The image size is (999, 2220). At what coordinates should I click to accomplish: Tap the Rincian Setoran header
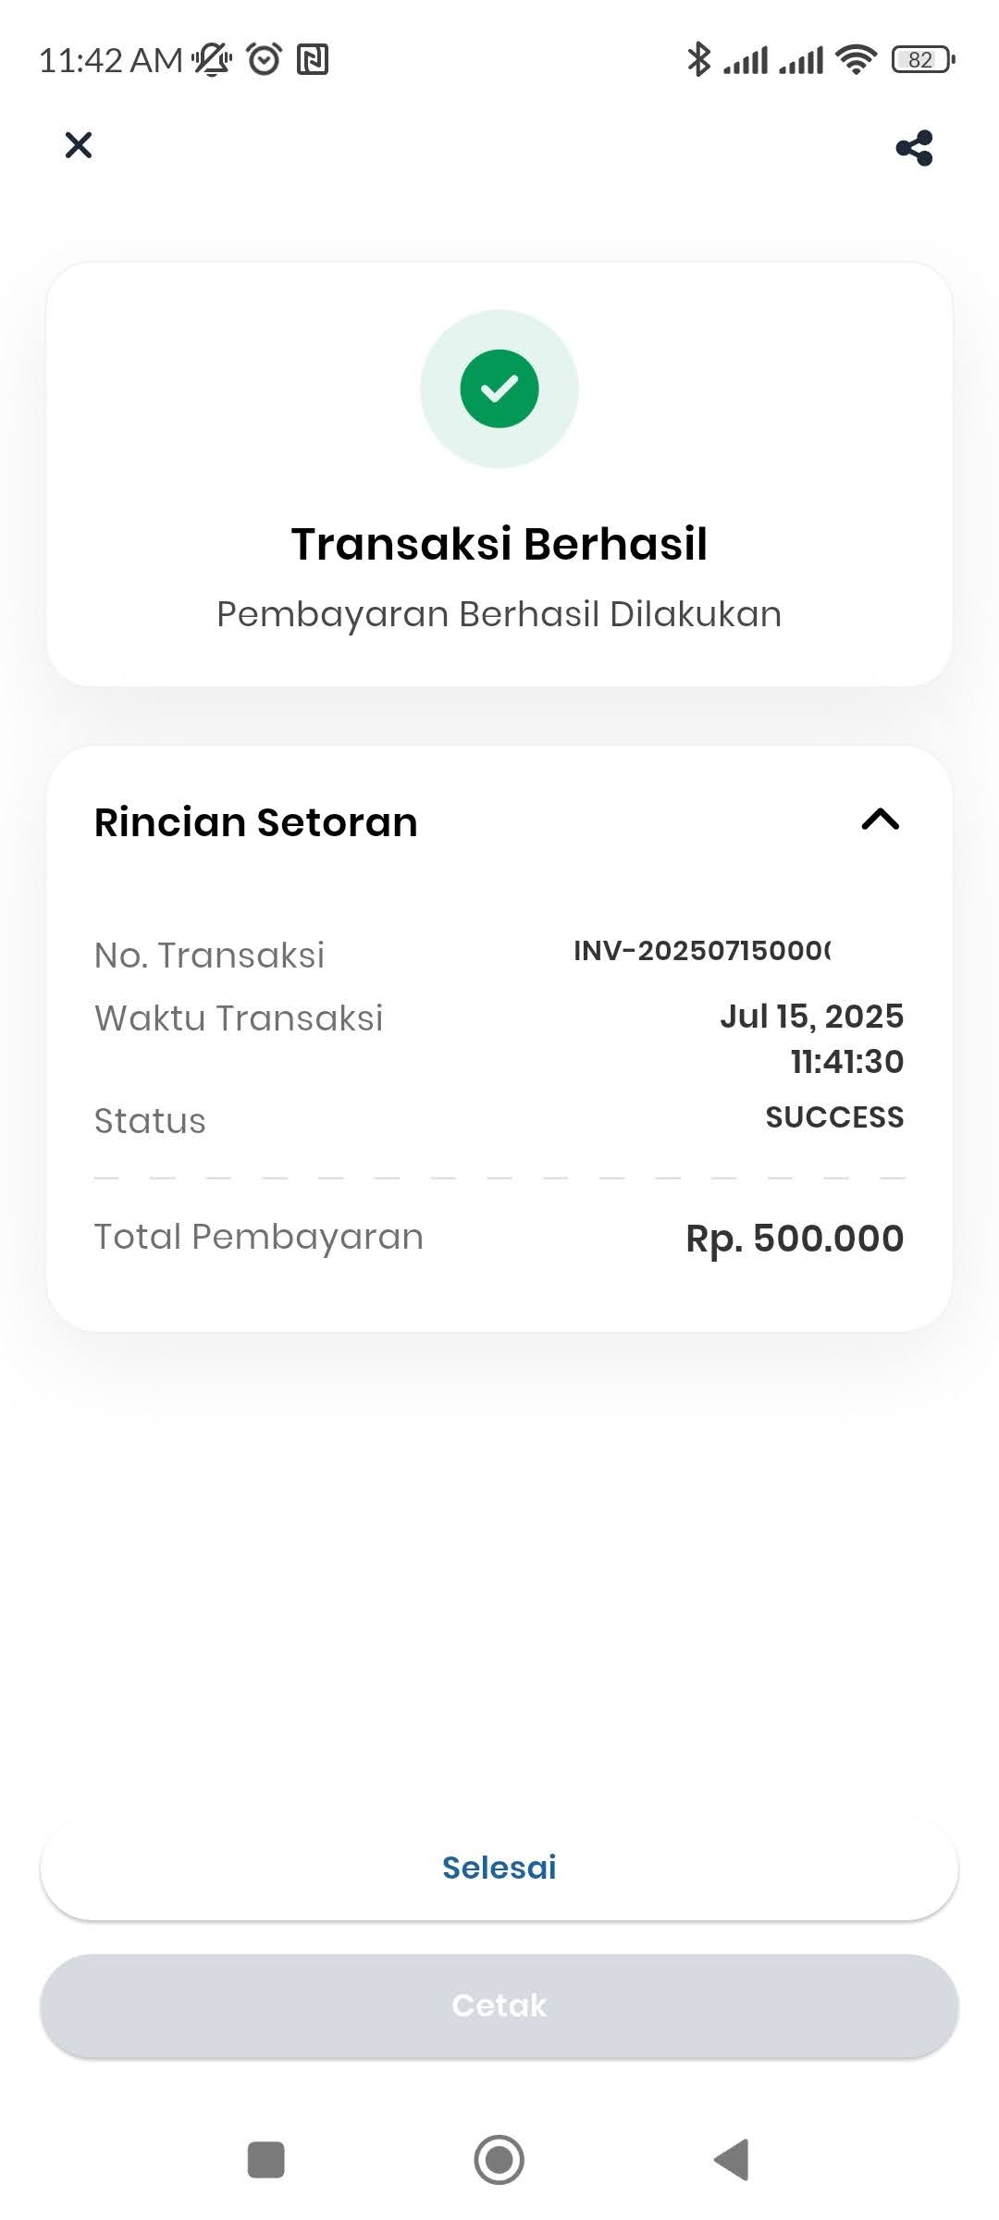point(256,822)
